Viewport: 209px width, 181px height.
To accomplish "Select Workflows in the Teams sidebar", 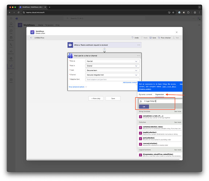I will (11, 66).
